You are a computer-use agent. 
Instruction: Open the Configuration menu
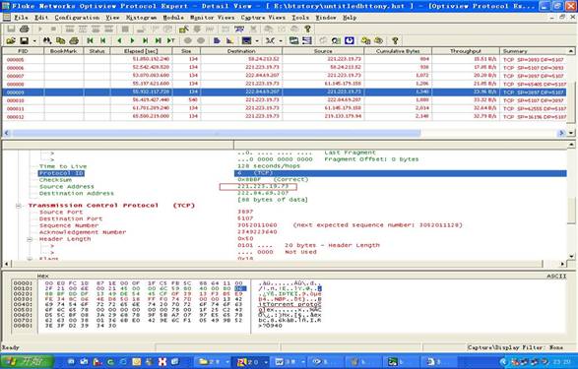click(77, 18)
